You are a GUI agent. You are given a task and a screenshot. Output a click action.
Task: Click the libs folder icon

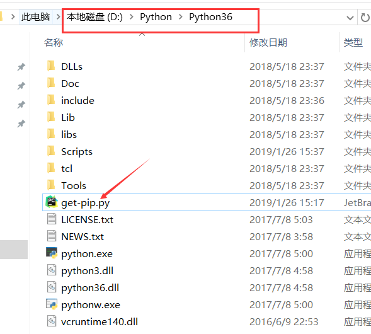tap(51, 134)
